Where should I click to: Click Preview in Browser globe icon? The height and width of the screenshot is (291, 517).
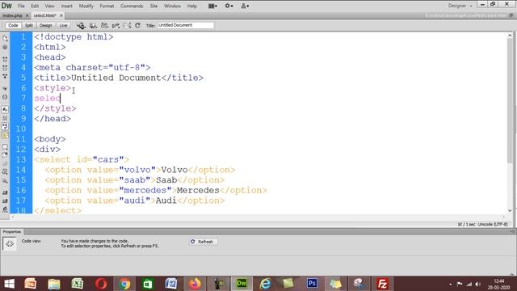94,25
